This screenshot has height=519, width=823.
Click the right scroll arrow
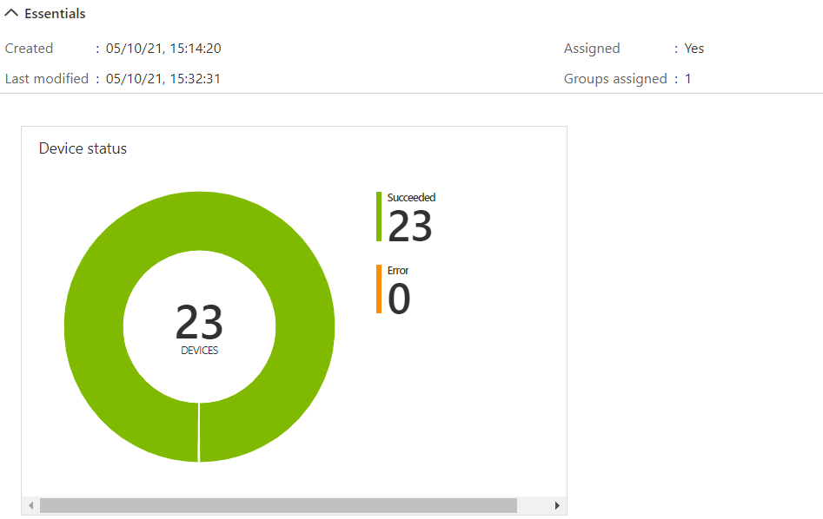pyautogui.click(x=557, y=505)
